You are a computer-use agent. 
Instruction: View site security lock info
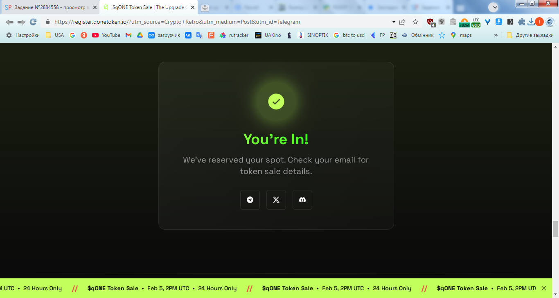pyautogui.click(x=48, y=22)
